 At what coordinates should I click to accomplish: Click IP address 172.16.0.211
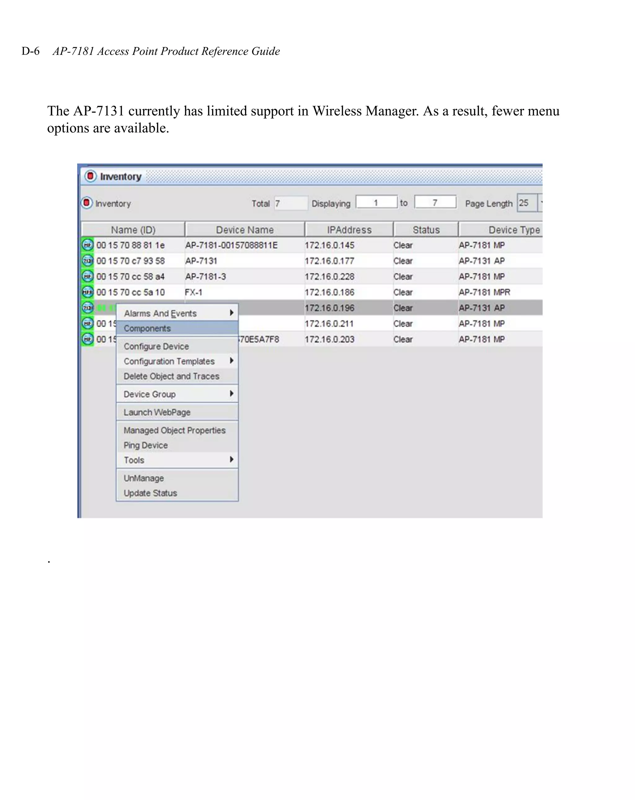tap(329, 324)
